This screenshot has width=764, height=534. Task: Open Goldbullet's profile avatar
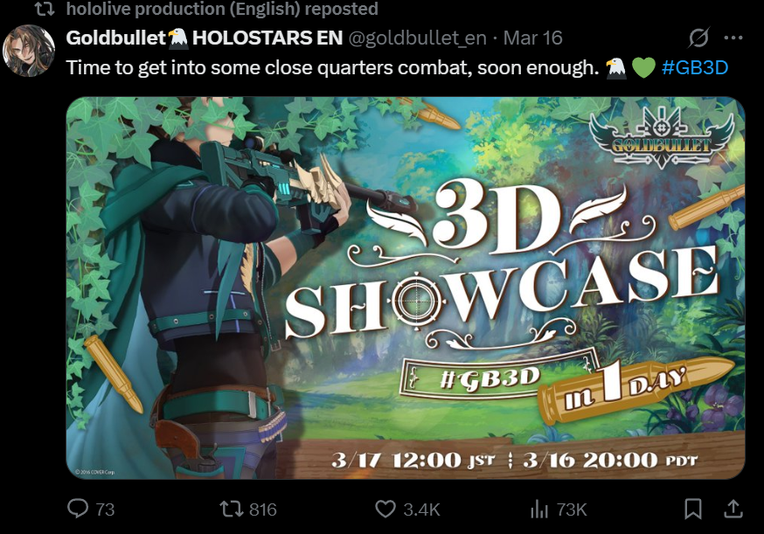(x=28, y=52)
